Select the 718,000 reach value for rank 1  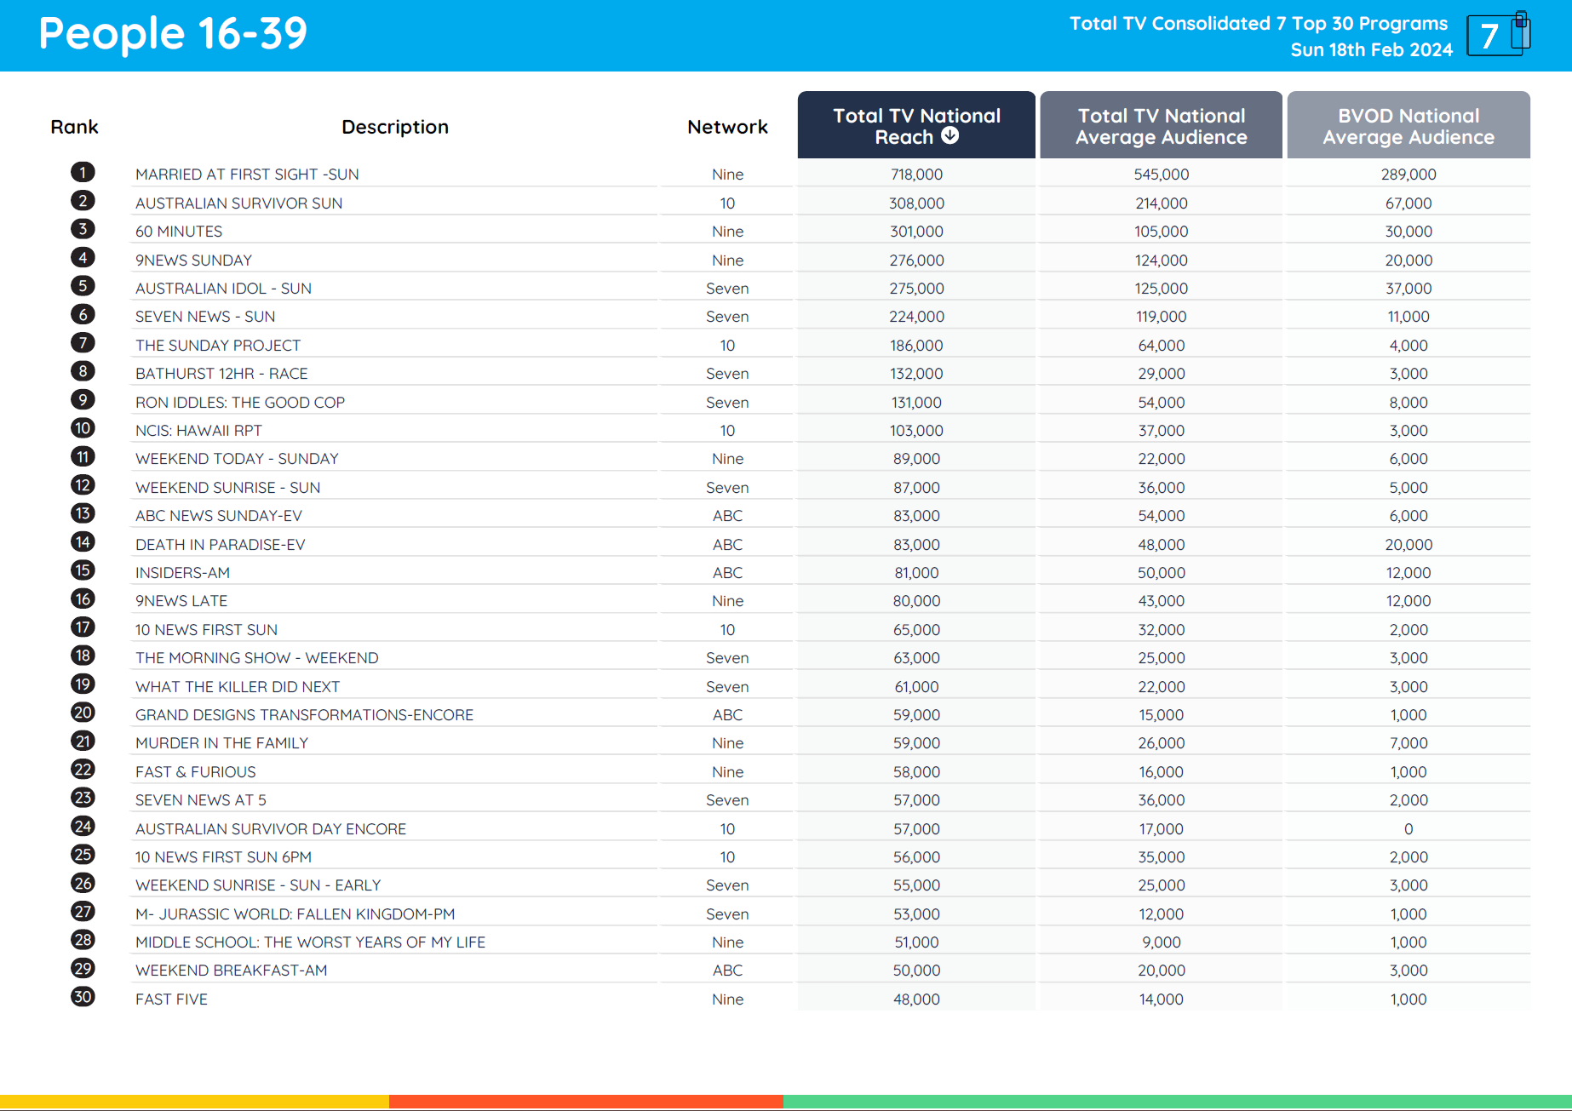pos(915,174)
